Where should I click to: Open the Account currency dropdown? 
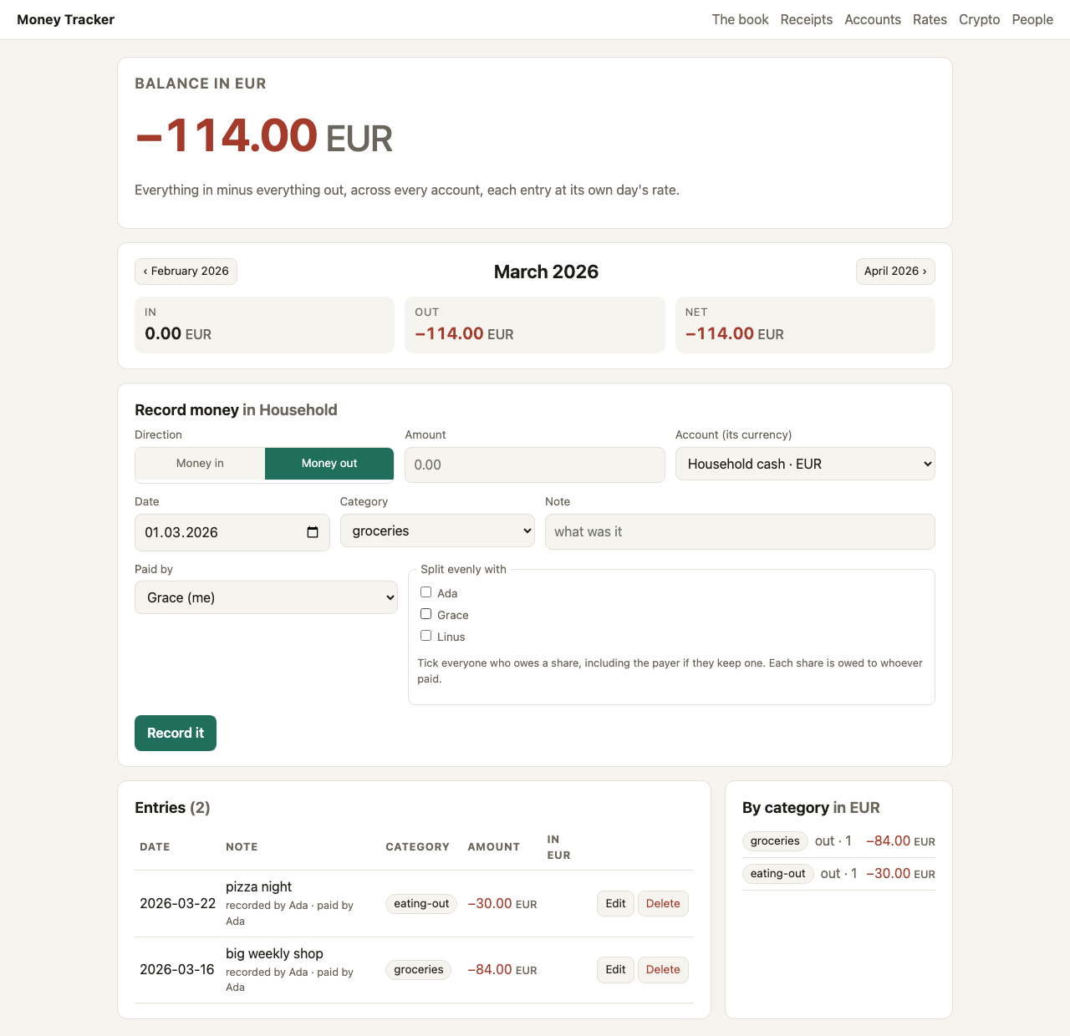coord(805,464)
